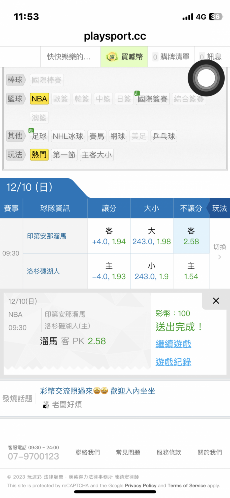Select the 足球 soccer filter
Image resolution: width=230 pixels, height=498 pixels.
[x=39, y=136]
